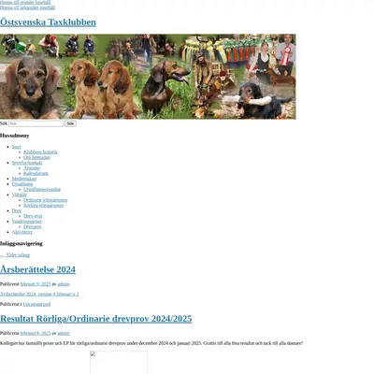Image resolution: width=374 pixels, height=374 pixels.
Task: Open the Styrelse/kontakt menu item
Action: 27,163
